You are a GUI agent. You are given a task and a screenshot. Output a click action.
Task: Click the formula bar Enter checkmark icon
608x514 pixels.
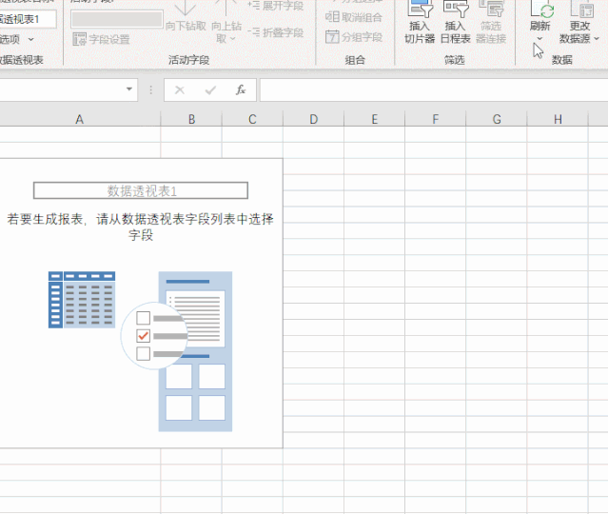pyautogui.click(x=210, y=90)
